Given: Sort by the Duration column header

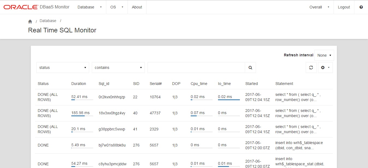Looking at the screenshot, I should (79, 84).
